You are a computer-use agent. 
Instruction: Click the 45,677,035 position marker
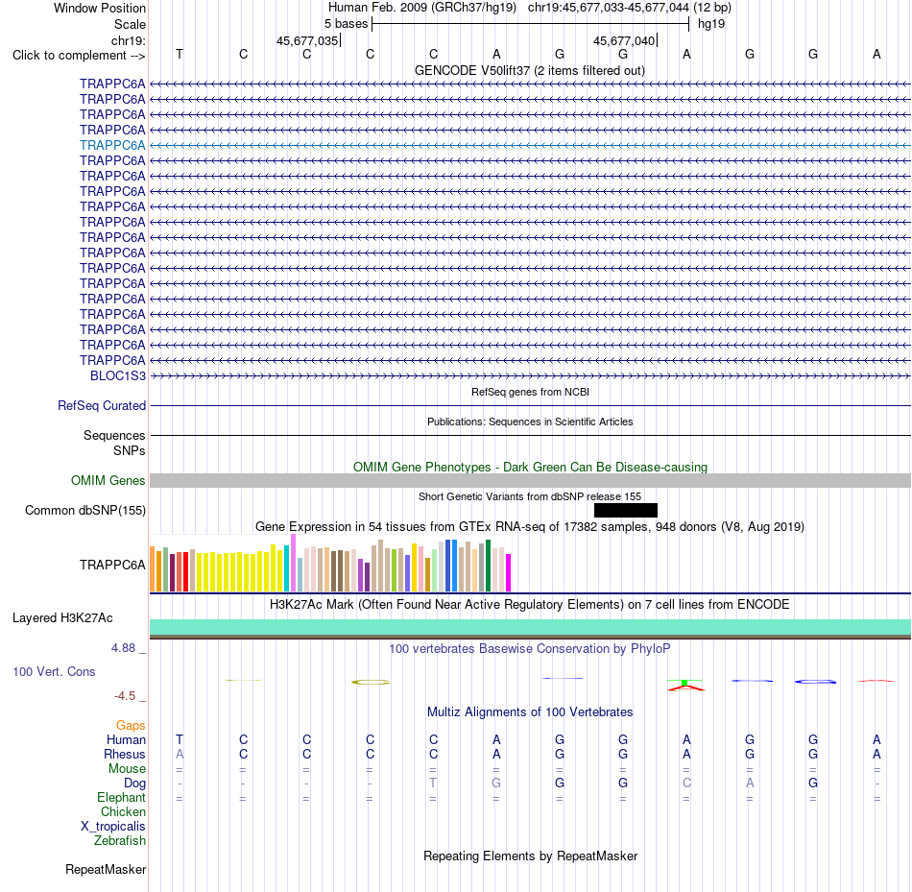[307, 40]
